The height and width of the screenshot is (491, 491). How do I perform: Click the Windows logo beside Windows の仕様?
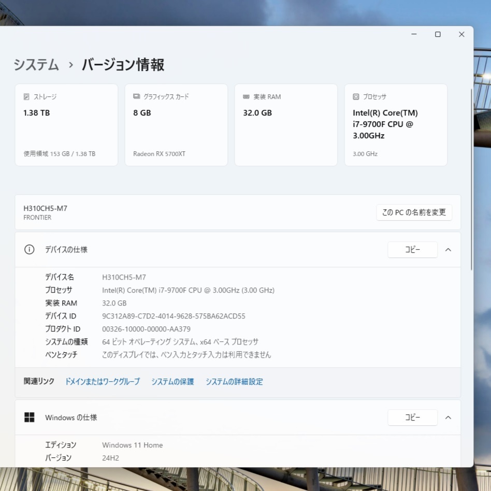30,417
